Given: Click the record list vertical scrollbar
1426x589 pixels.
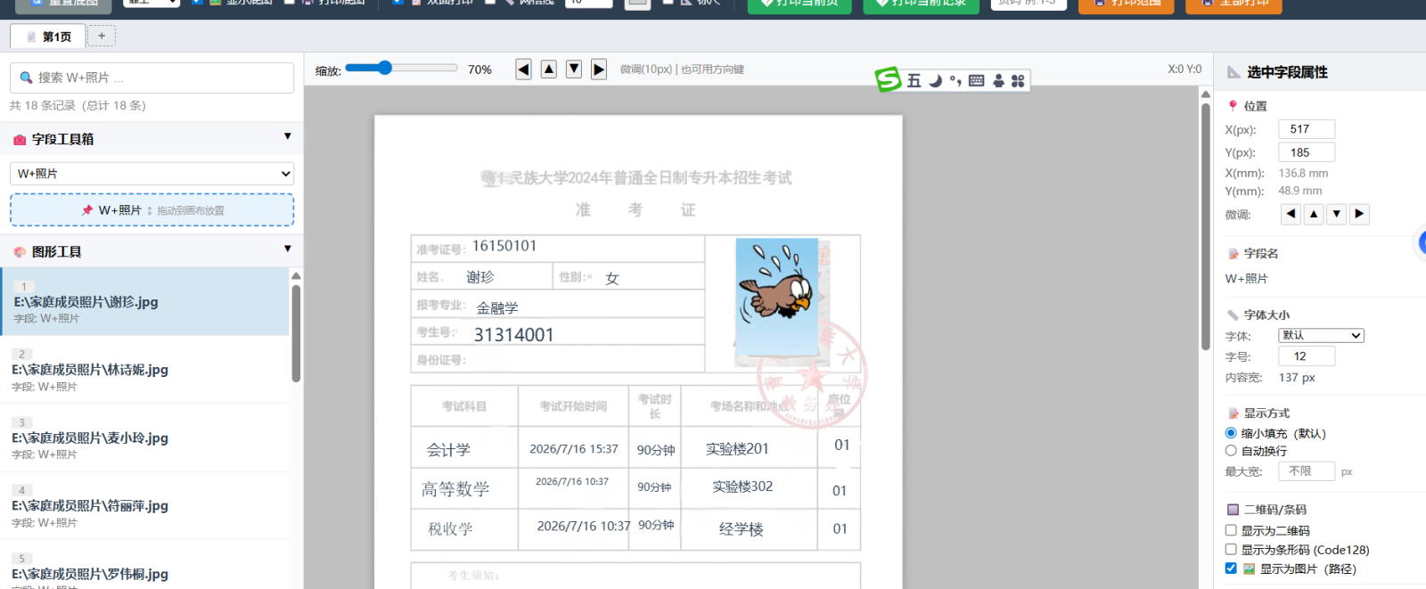Looking at the screenshot, I should pyautogui.click(x=296, y=332).
